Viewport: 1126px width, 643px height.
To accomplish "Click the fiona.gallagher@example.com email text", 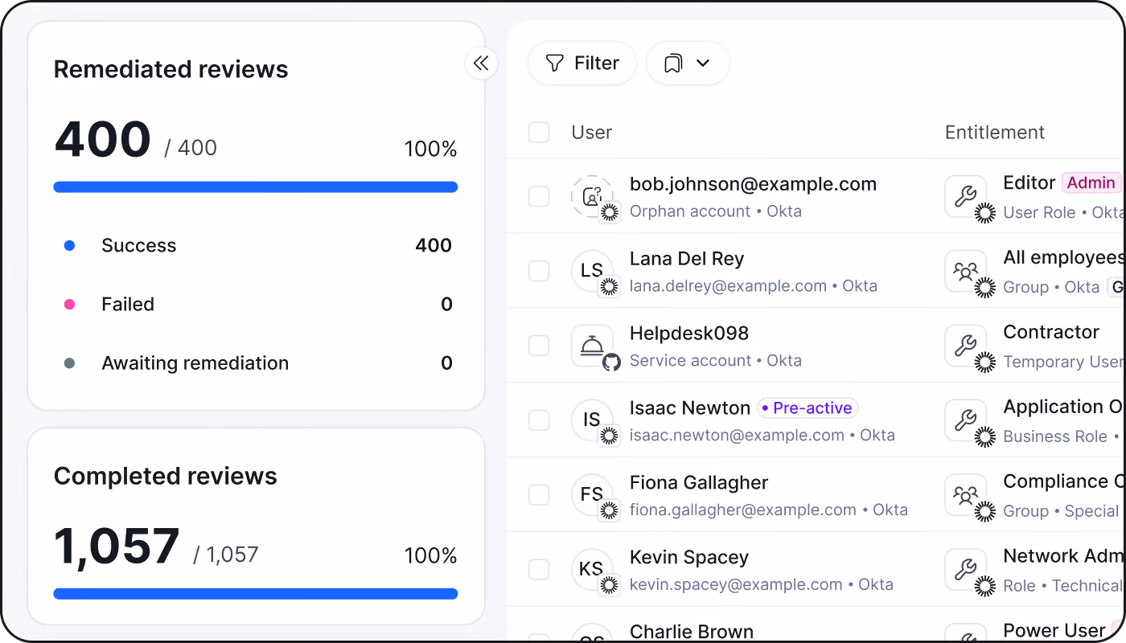I will 743,510.
